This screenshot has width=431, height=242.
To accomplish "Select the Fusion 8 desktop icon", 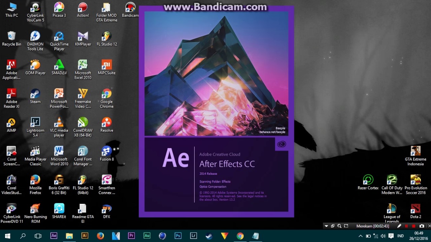I will coord(107,154).
